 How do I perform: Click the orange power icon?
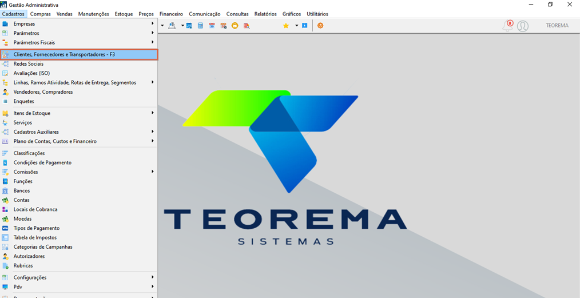(320, 26)
